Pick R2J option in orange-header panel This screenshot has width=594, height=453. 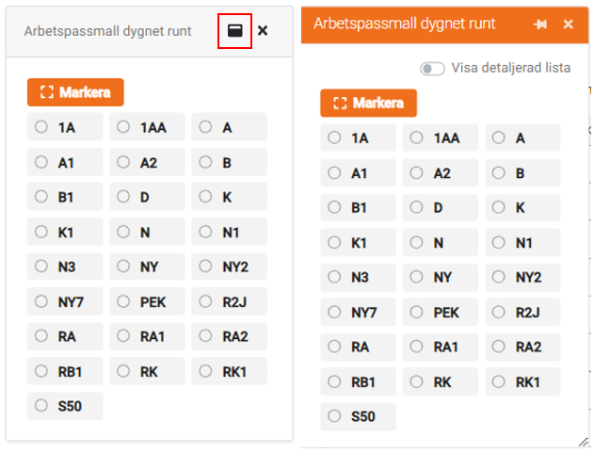pyautogui.click(x=499, y=313)
